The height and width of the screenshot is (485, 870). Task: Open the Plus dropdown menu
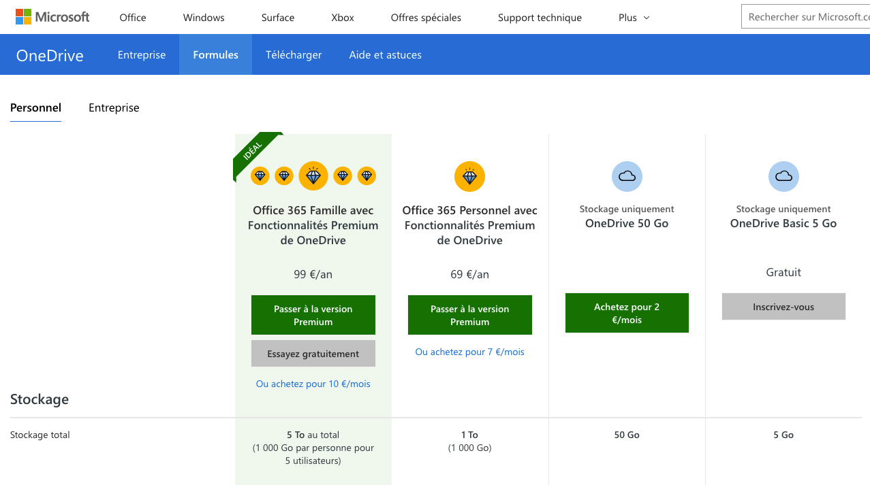(632, 17)
